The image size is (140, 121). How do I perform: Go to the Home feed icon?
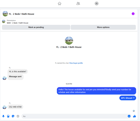59,4
